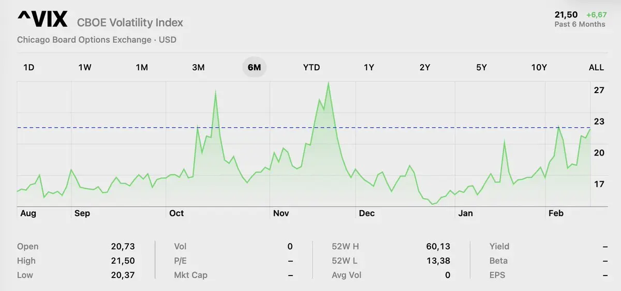Screen dimensions: 621x291
Task: Switch chart to 1W range
Action: (x=85, y=67)
